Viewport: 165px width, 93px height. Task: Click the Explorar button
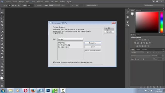[93, 43]
